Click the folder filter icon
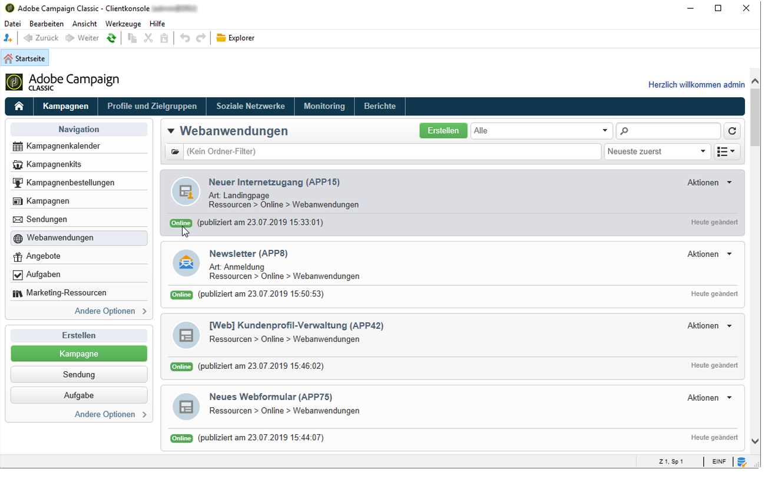 [x=175, y=152]
